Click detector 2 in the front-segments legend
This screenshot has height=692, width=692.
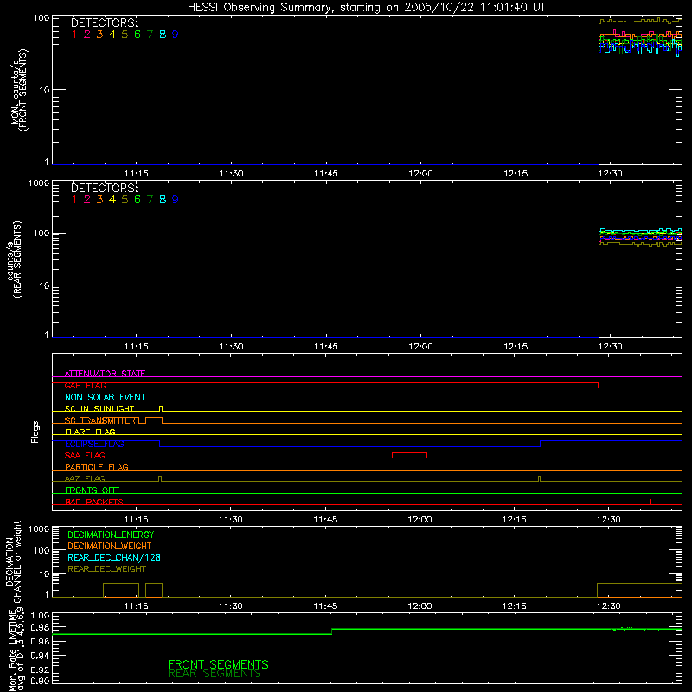pos(87,35)
